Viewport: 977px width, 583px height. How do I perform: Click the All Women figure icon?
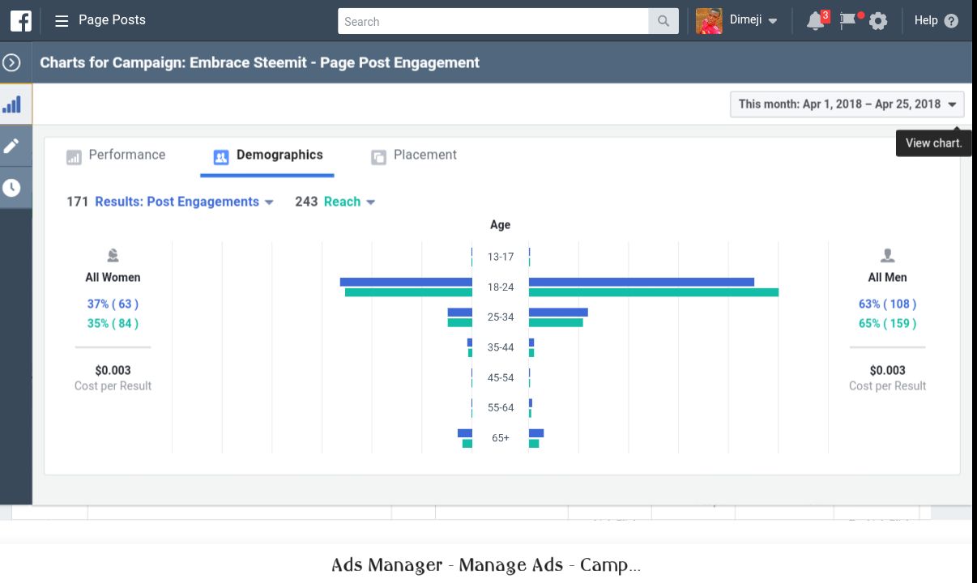[113, 256]
